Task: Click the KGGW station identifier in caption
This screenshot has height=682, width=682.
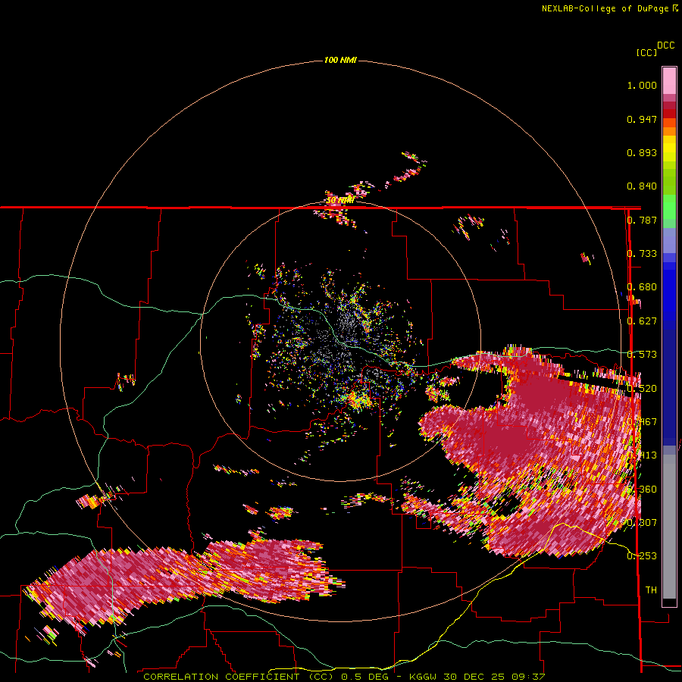Action: [x=424, y=677]
